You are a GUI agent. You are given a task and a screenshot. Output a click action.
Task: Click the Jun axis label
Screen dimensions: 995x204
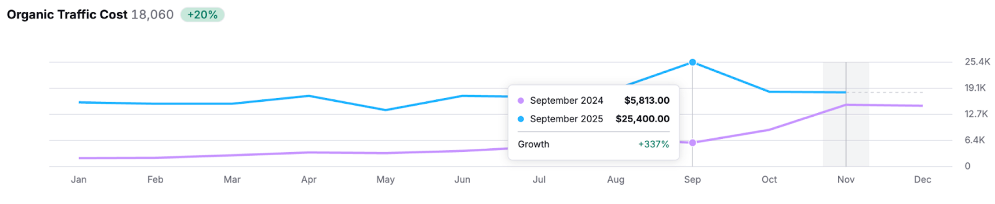click(462, 180)
